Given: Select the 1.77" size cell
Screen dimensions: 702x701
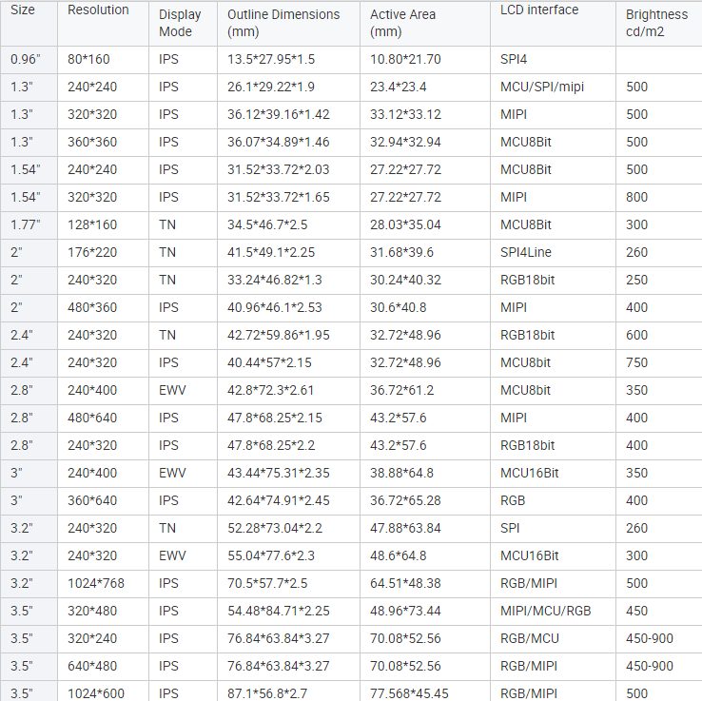Looking at the screenshot, I should coord(28,224).
